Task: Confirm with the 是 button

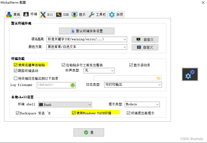Action: [x=89, y=132]
